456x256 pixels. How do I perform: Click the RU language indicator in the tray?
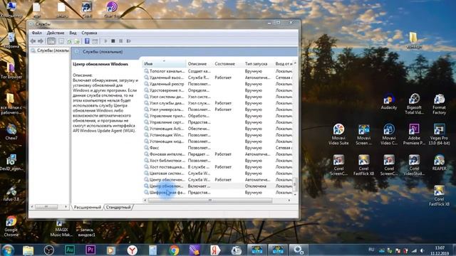pyautogui.click(x=371, y=250)
